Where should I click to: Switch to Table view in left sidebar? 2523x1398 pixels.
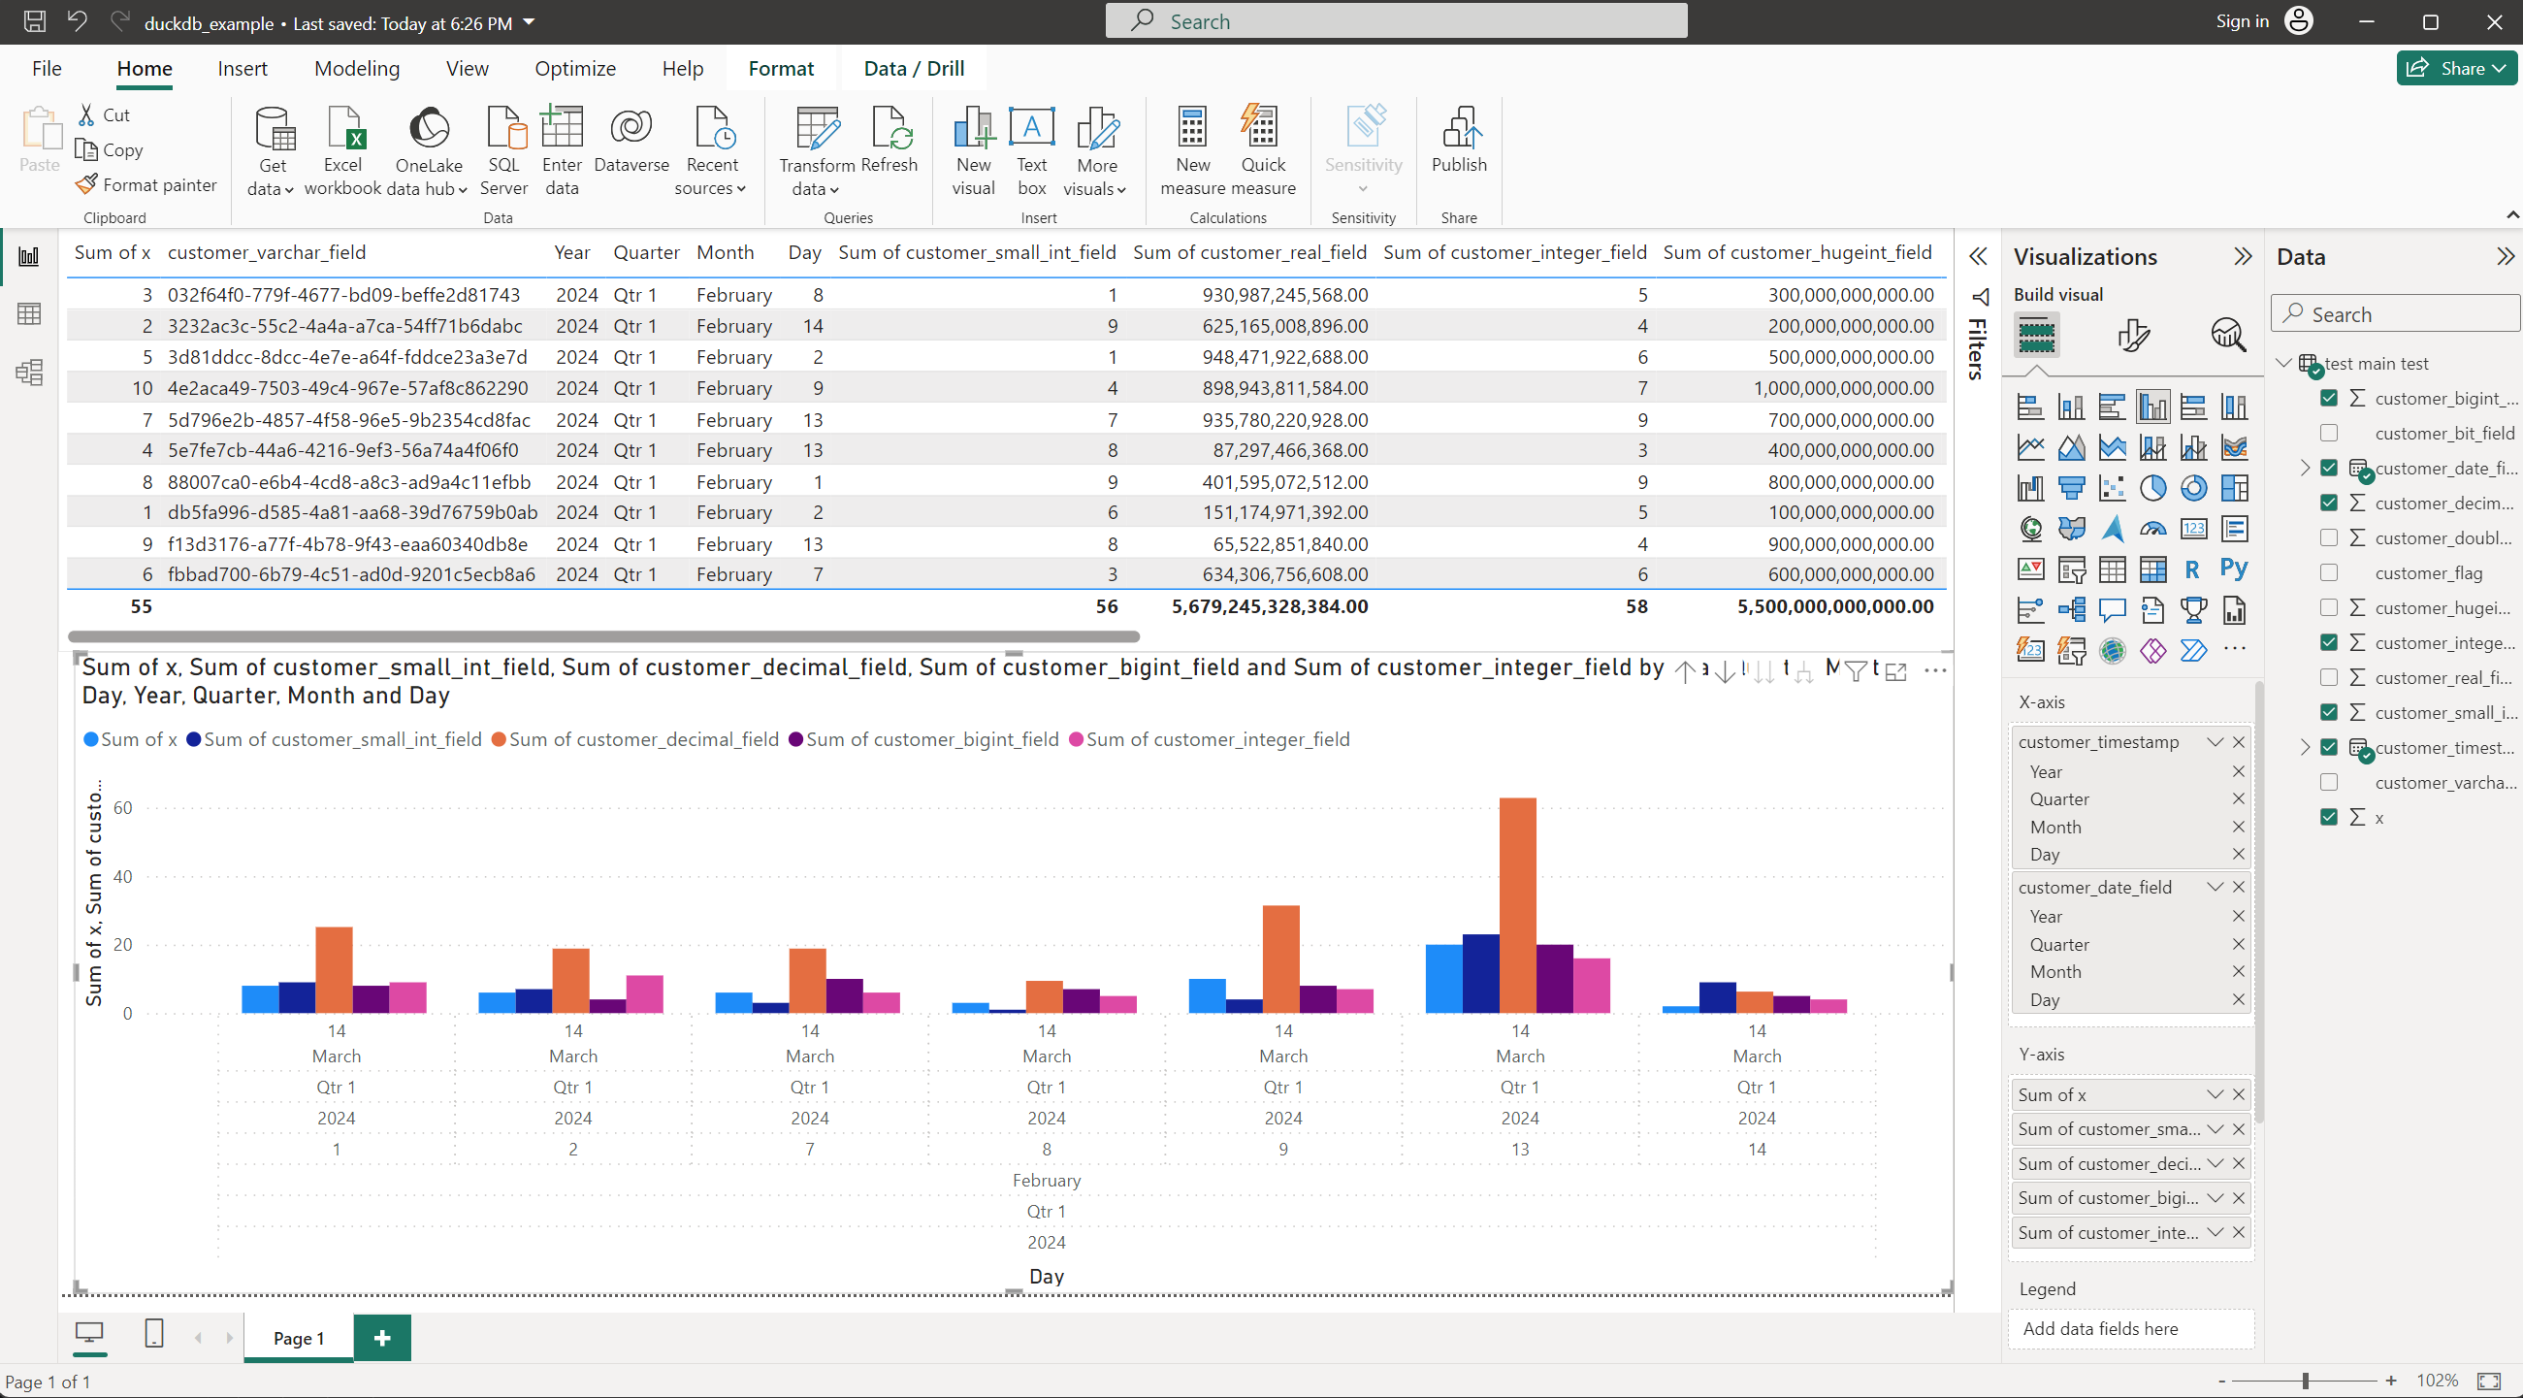pos(29,314)
